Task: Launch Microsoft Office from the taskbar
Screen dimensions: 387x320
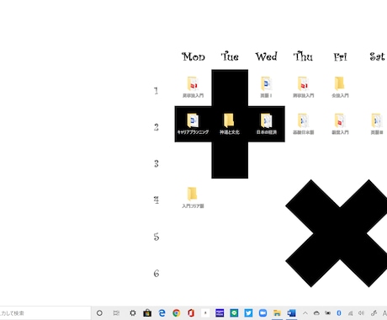Action: (191, 313)
